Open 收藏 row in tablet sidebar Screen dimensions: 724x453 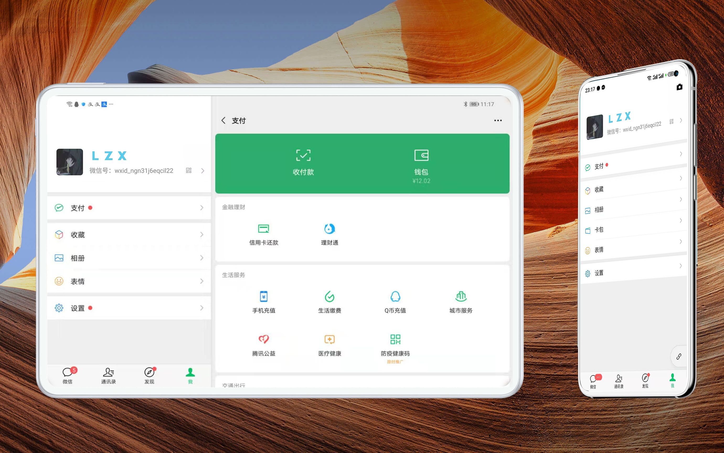pos(129,235)
